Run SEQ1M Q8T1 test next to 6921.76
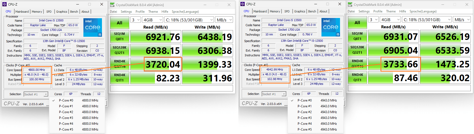 coord(120,36)
